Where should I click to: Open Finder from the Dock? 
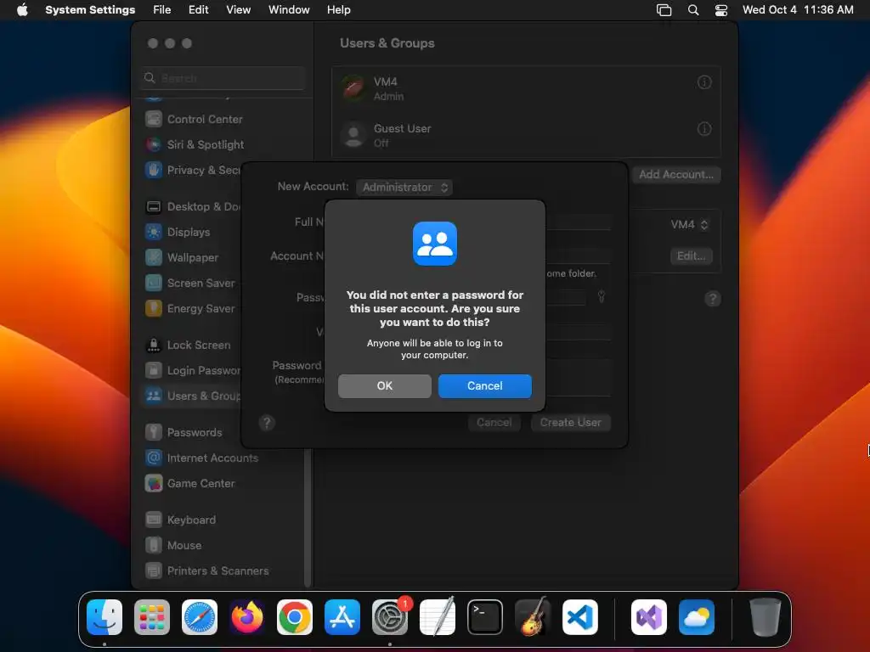pyautogui.click(x=105, y=617)
